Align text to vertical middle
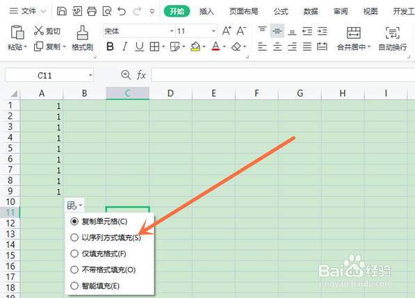 (x=277, y=31)
